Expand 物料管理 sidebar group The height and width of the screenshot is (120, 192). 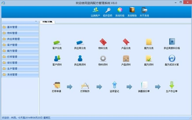20,33
